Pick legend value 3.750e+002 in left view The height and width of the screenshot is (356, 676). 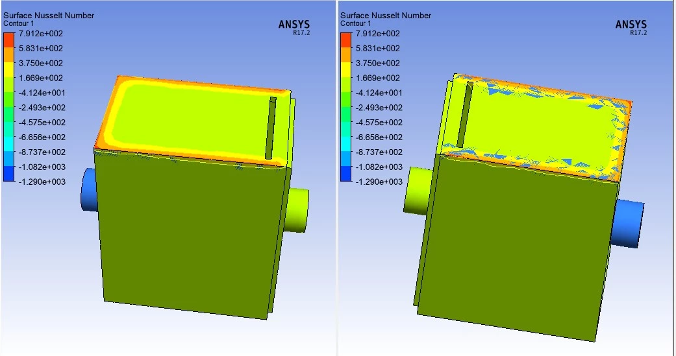coord(40,64)
